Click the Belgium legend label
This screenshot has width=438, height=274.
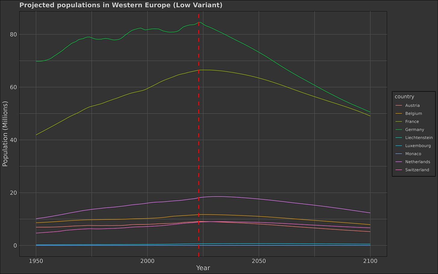[414, 114]
